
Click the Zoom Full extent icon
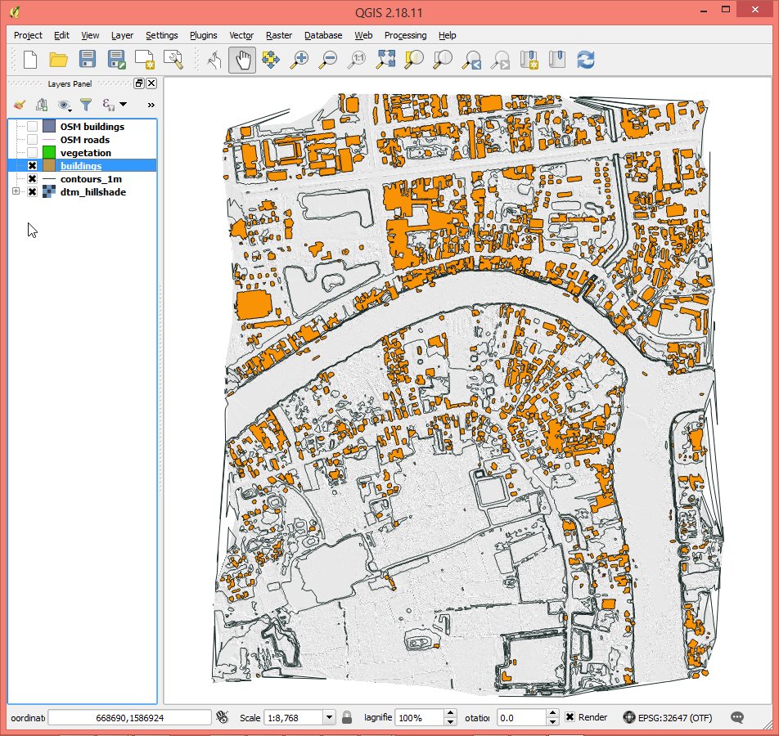pyautogui.click(x=386, y=60)
